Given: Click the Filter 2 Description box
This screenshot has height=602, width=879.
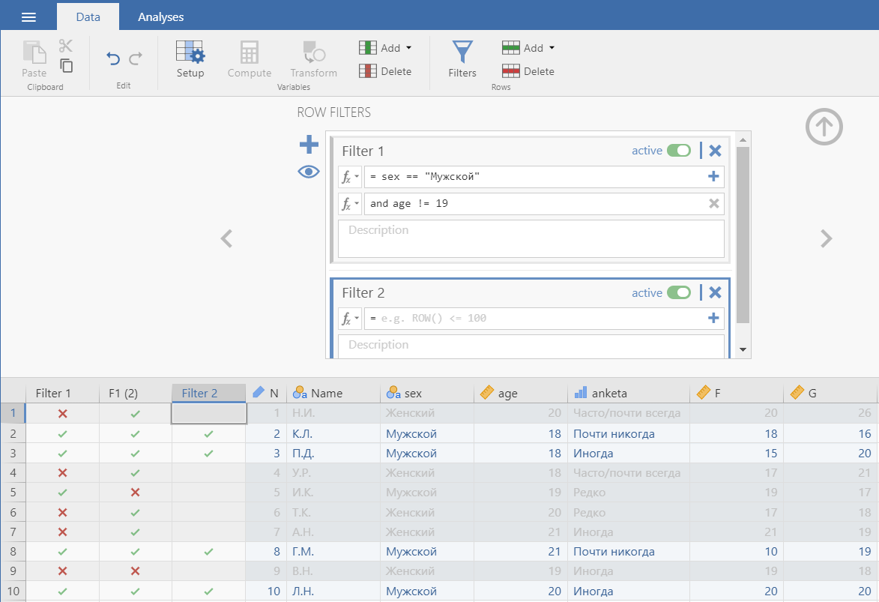Looking at the screenshot, I should point(531,346).
